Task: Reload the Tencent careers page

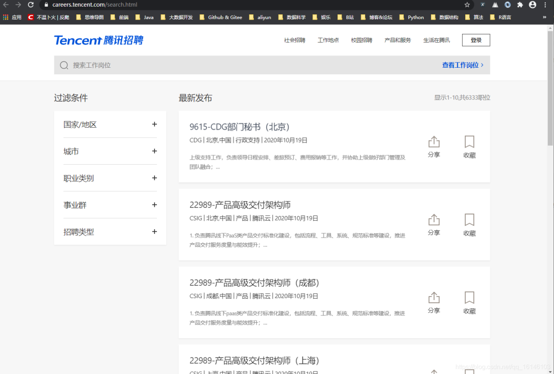Action: click(31, 5)
